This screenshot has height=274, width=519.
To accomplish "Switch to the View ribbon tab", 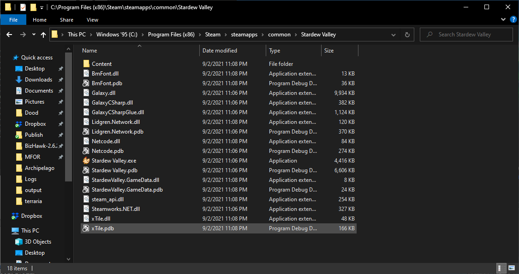I will [x=92, y=20].
